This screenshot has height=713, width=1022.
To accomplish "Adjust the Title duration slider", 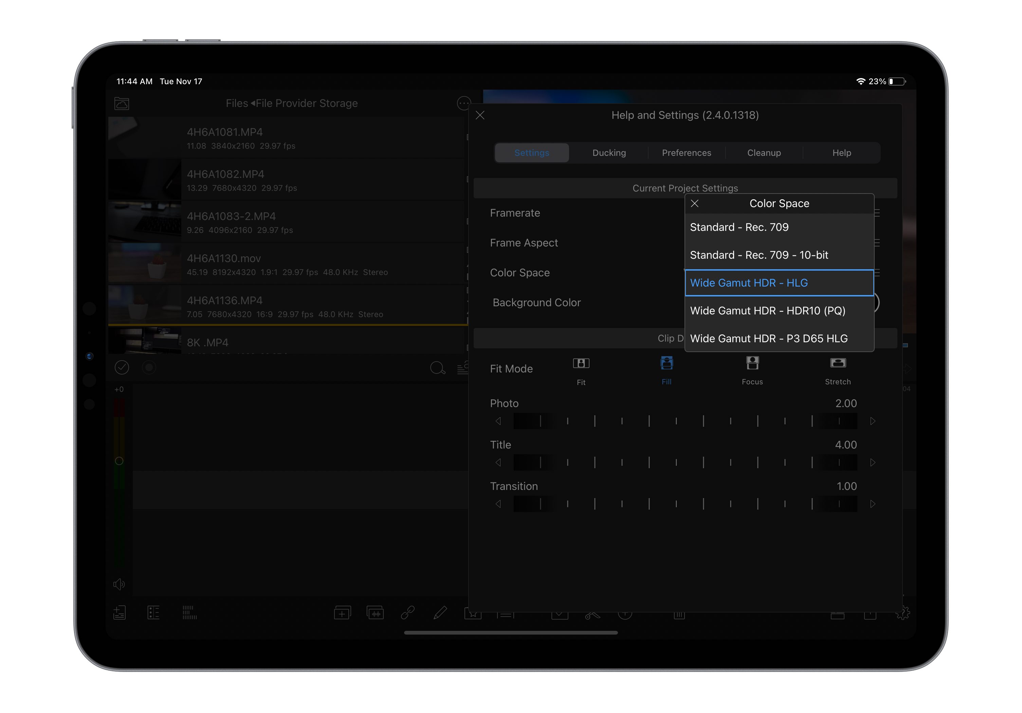I will [x=685, y=462].
